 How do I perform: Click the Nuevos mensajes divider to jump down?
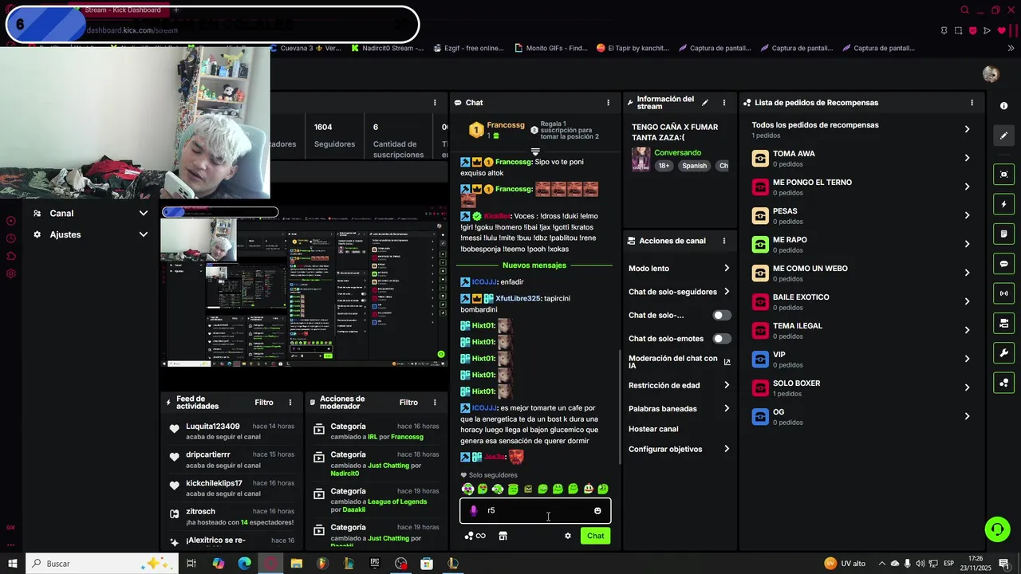pos(534,265)
